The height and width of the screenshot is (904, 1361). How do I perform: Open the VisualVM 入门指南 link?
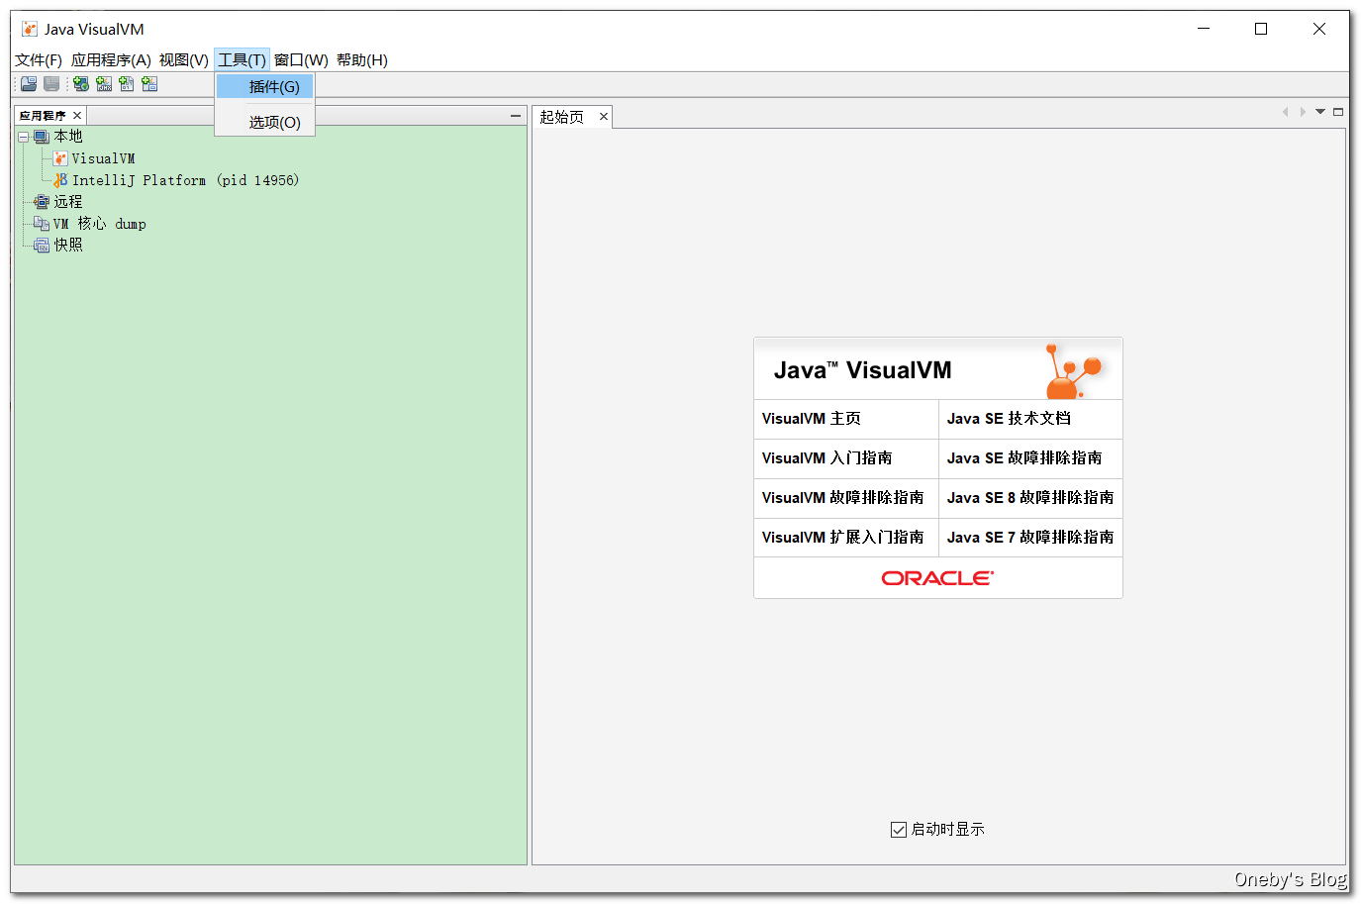(x=827, y=458)
